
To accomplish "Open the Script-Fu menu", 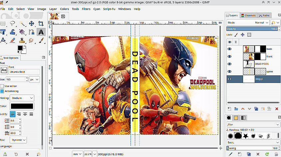I will tap(109, 9).
